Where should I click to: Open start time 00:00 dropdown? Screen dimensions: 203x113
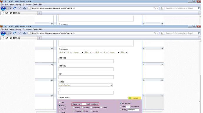62,52
